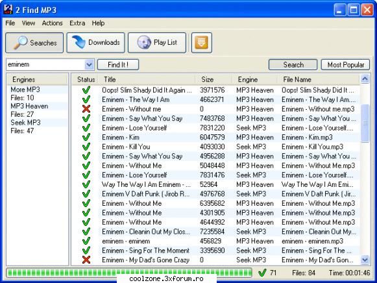Click the size value 7483768
Image resolution: width=377 pixels, height=283 pixels.
point(212,119)
